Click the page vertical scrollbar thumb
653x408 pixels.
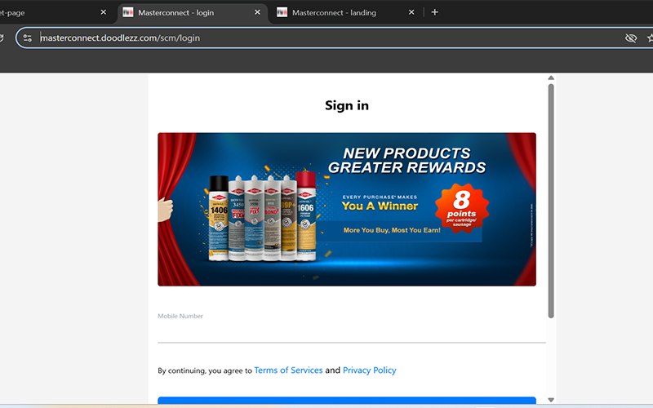click(551, 201)
